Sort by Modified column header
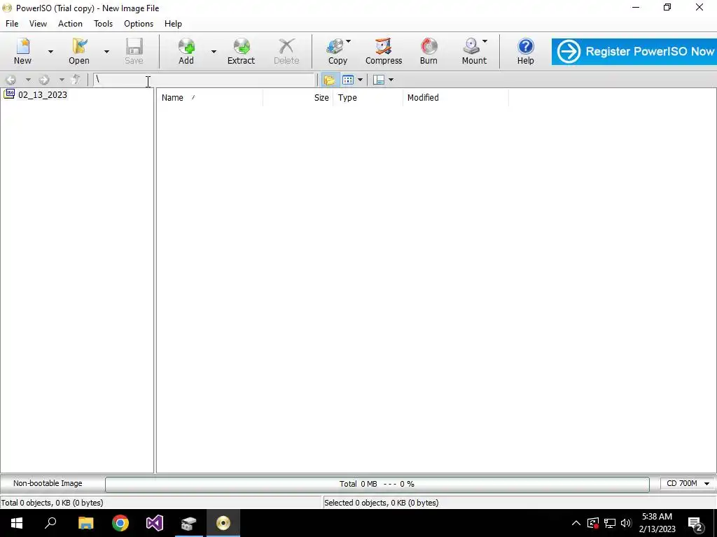This screenshot has height=537, width=717. click(x=455, y=98)
